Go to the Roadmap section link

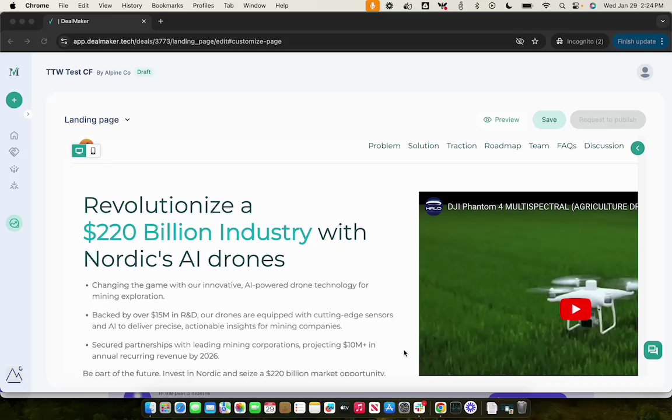click(x=502, y=146)
